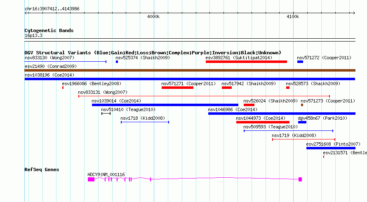This screenshot has height=202, width=367.
Task: Click the 4000k ruler mark
Action: coord(153,16)
